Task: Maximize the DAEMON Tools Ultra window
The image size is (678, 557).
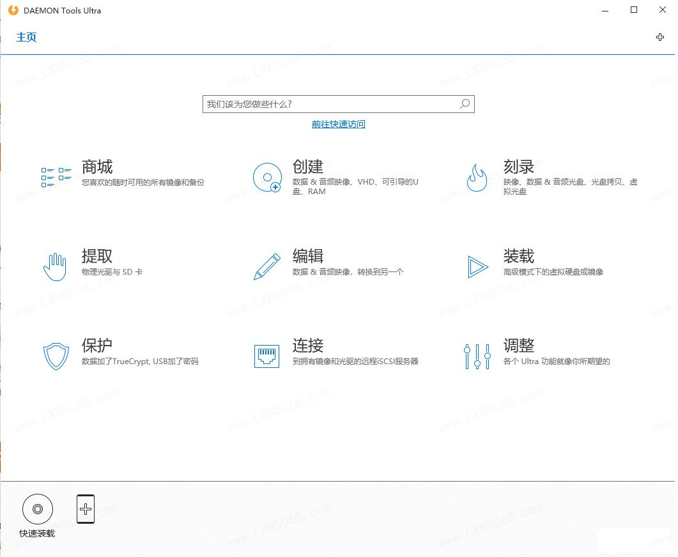Action: (x=634, y=10)
